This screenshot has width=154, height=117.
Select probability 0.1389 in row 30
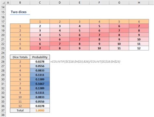[40, 79]
